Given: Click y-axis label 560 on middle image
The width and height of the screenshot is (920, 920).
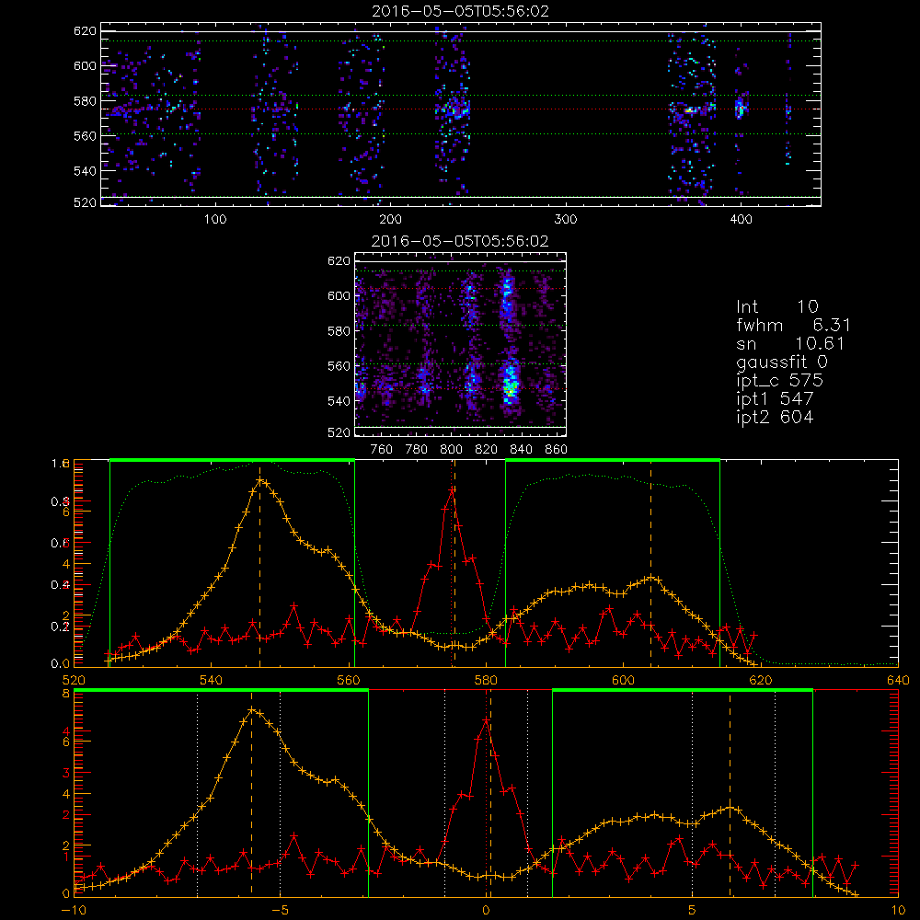Looking at the screenshot, I should [339, 366].
